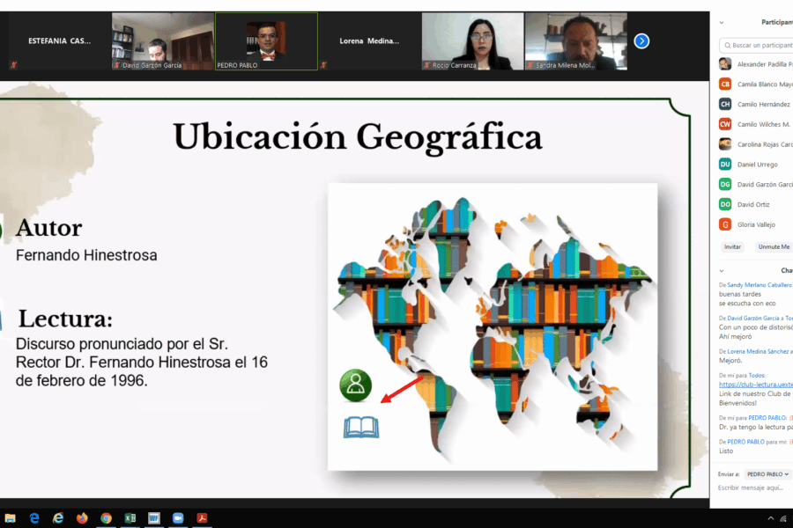Show next video thumbnails with blue arrow
The image size is (793, 528).
tap(641, 40)
